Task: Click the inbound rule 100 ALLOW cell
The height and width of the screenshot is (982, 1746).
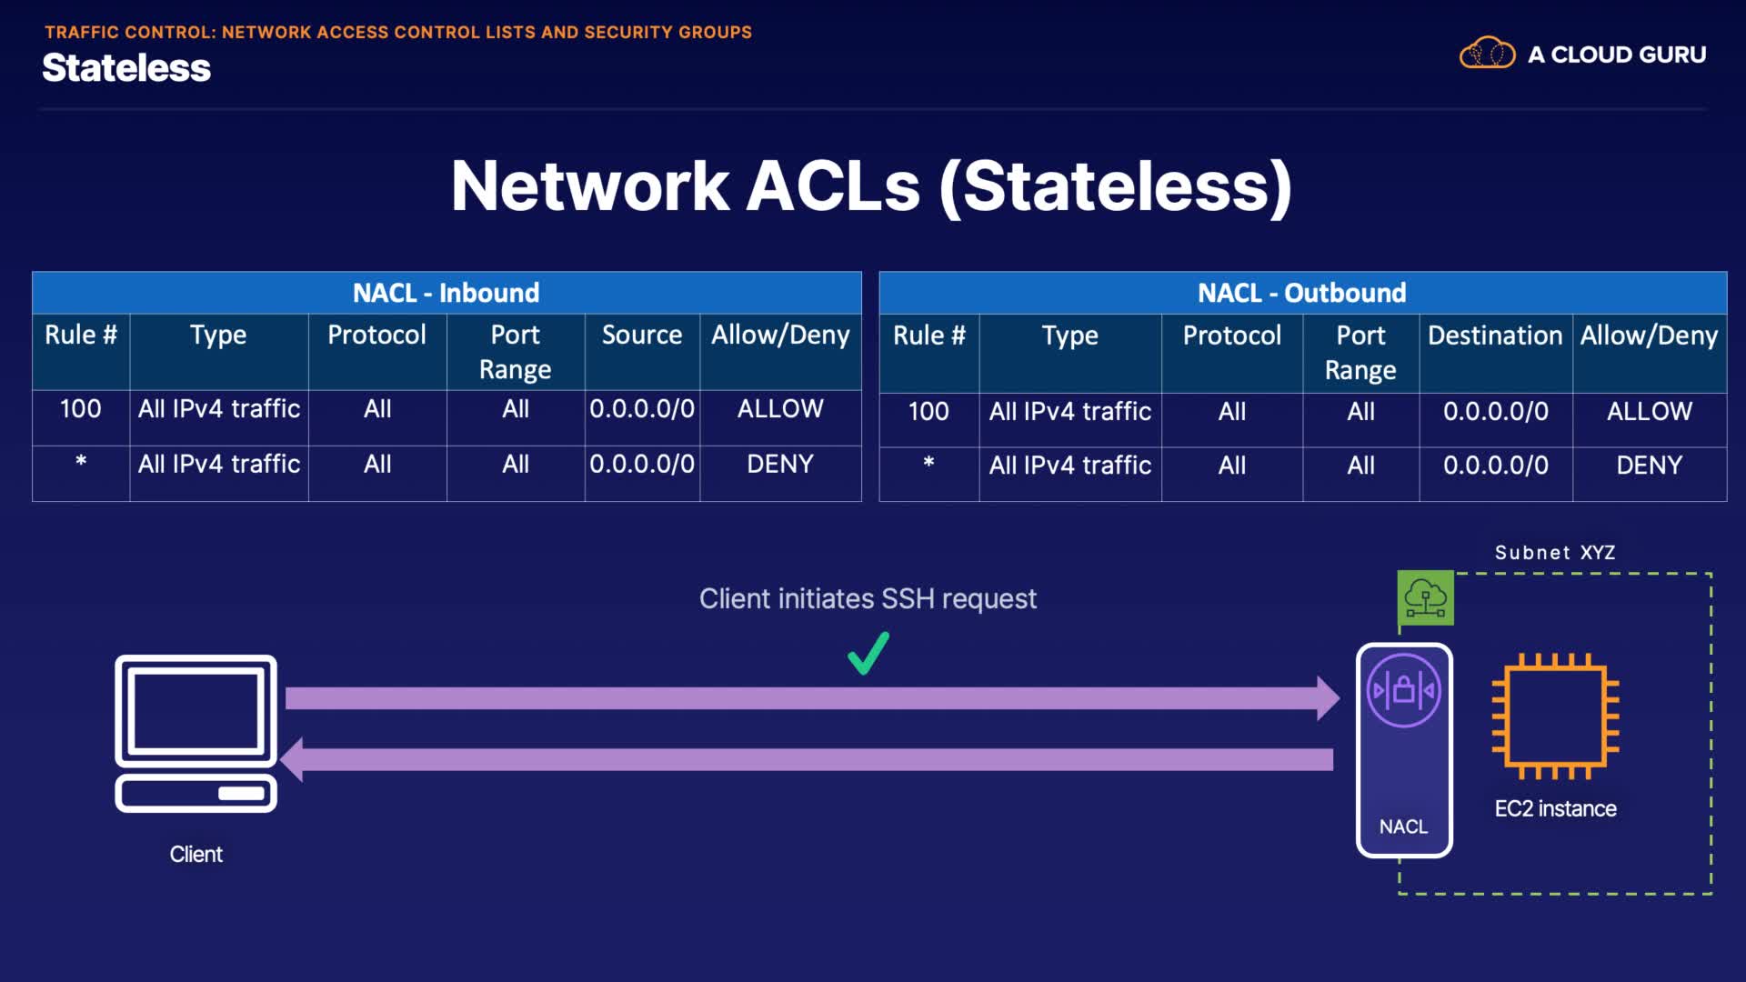Action: pos(780,409)
